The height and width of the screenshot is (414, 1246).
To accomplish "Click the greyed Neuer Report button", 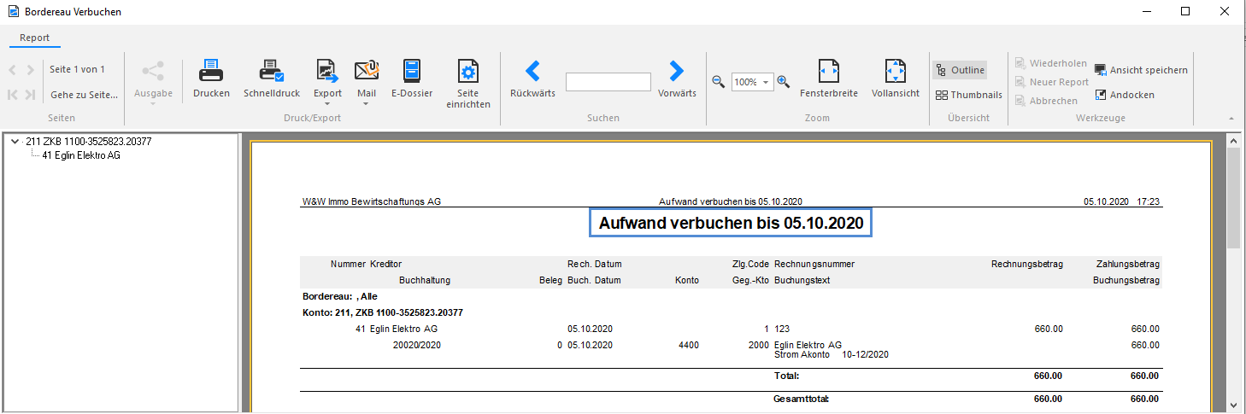I will pos(1052,82).
